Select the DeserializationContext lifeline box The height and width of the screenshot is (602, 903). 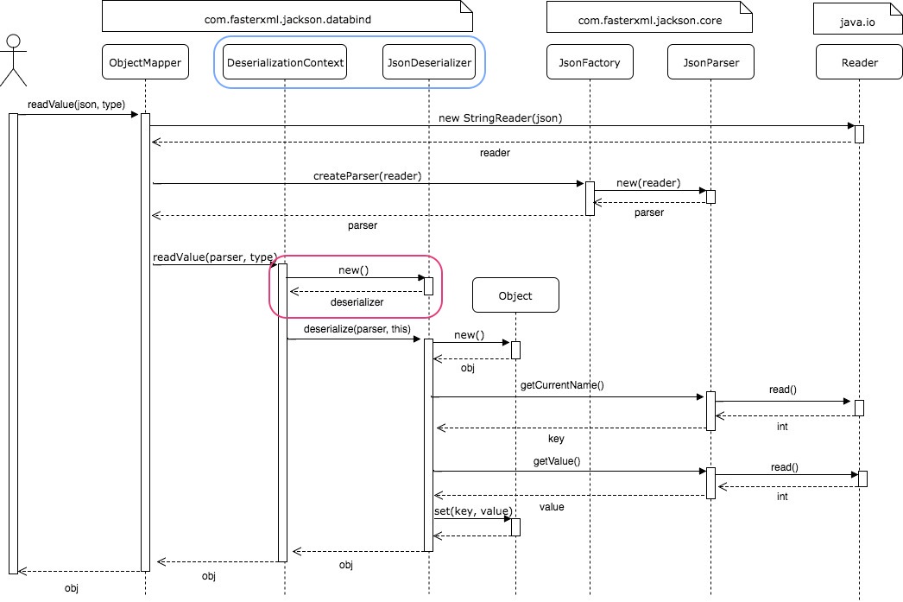pos(285,62)
